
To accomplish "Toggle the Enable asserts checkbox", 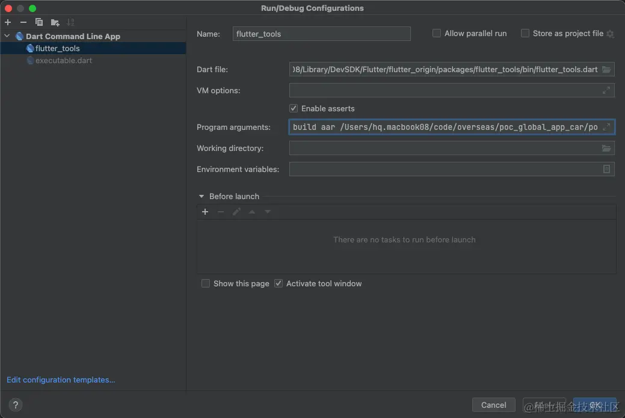I will [x=294, y=108].
